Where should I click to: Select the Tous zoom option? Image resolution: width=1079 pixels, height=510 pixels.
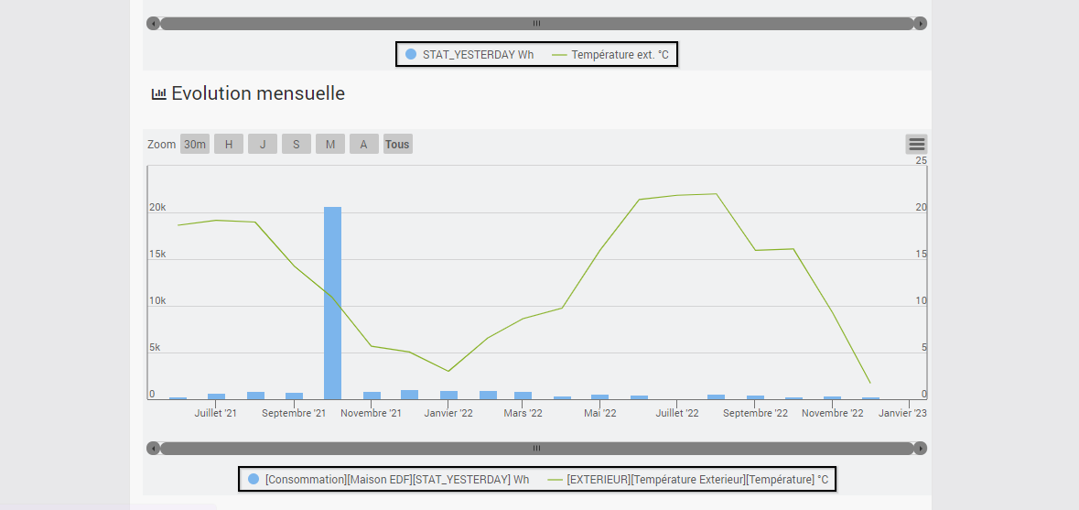[x=398, y=145]
